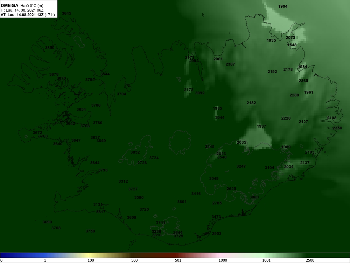Select the 'IT: Lau. 14. 08. 2021 06Z' line

22,10
